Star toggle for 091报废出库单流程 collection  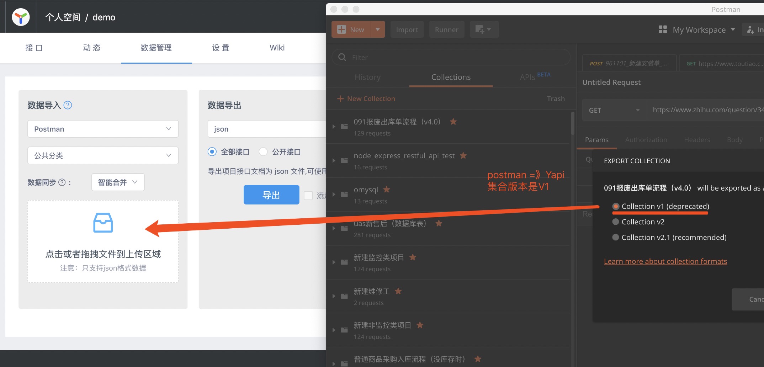(x=453, y=122)
